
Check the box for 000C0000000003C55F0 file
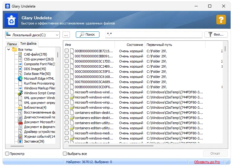[66, 71]
